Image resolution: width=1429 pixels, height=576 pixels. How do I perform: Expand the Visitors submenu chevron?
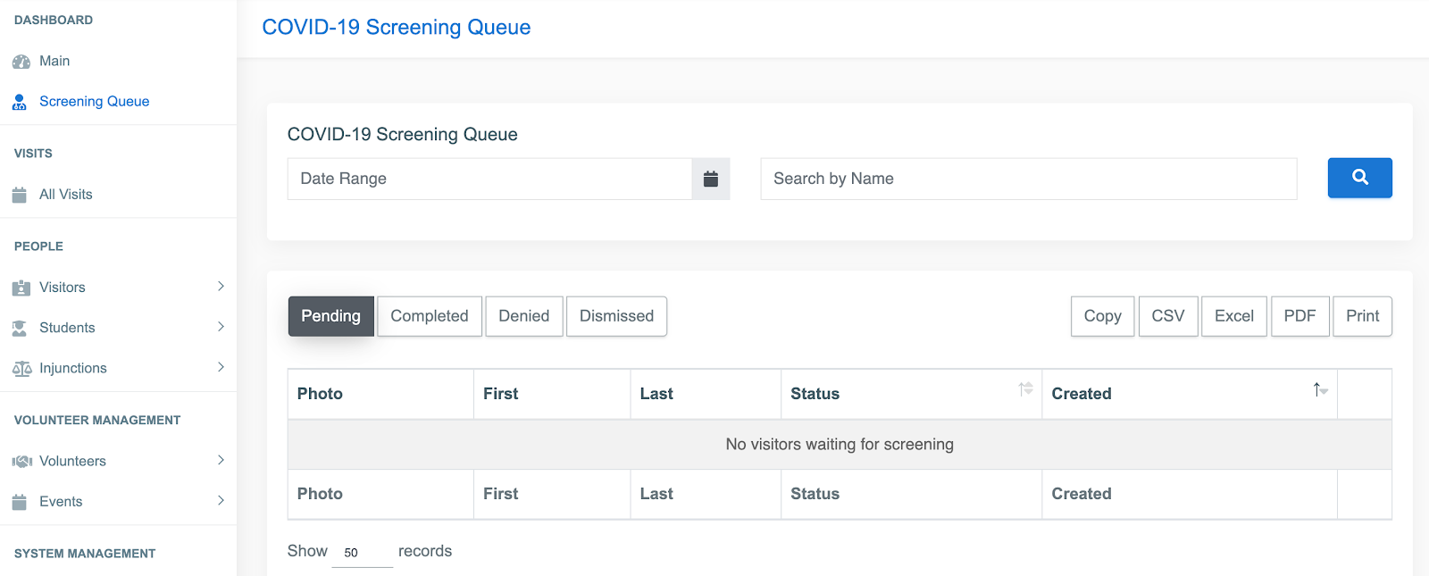(x=221, y=287)
